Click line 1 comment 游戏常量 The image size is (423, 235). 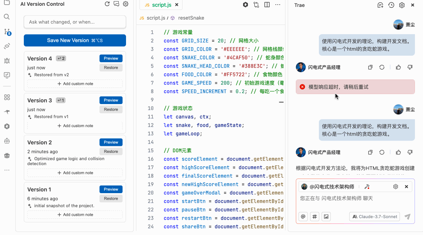click(x=178, y=32)
